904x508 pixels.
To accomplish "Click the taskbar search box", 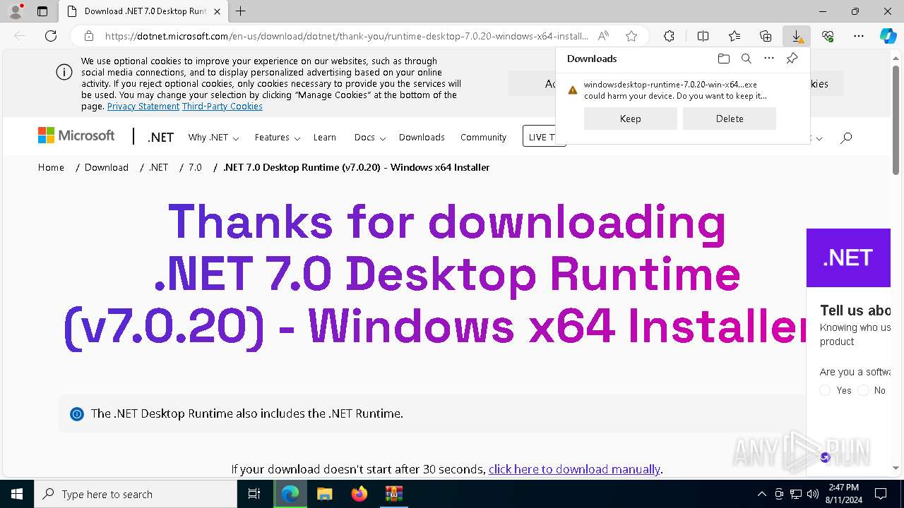I will pos(136,494).
